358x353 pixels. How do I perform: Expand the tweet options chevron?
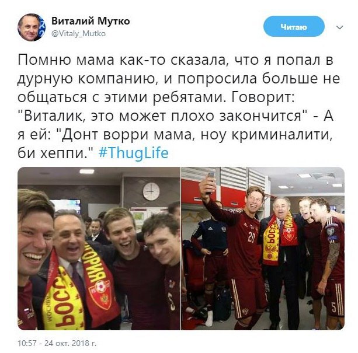[x=340, y=27]
